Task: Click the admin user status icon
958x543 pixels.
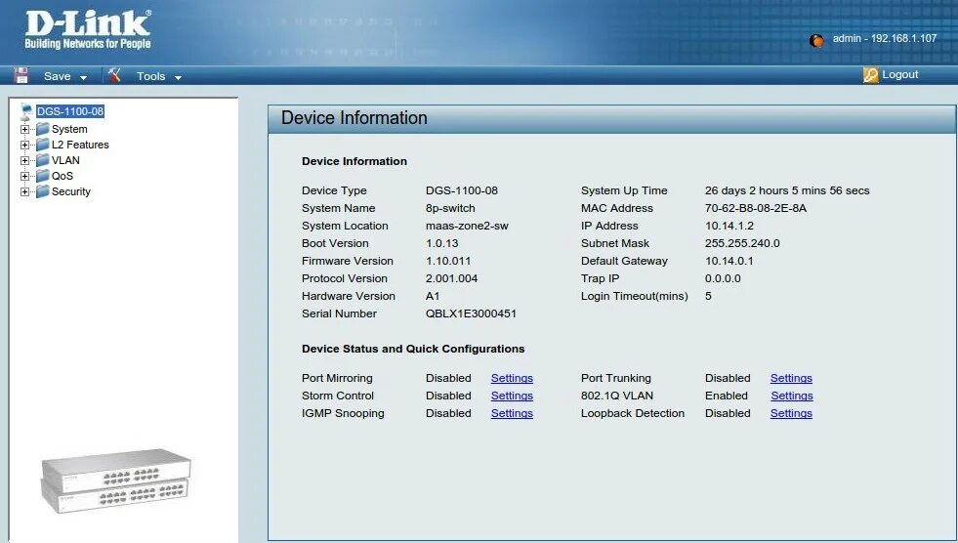Action: (x=816, y=40)
